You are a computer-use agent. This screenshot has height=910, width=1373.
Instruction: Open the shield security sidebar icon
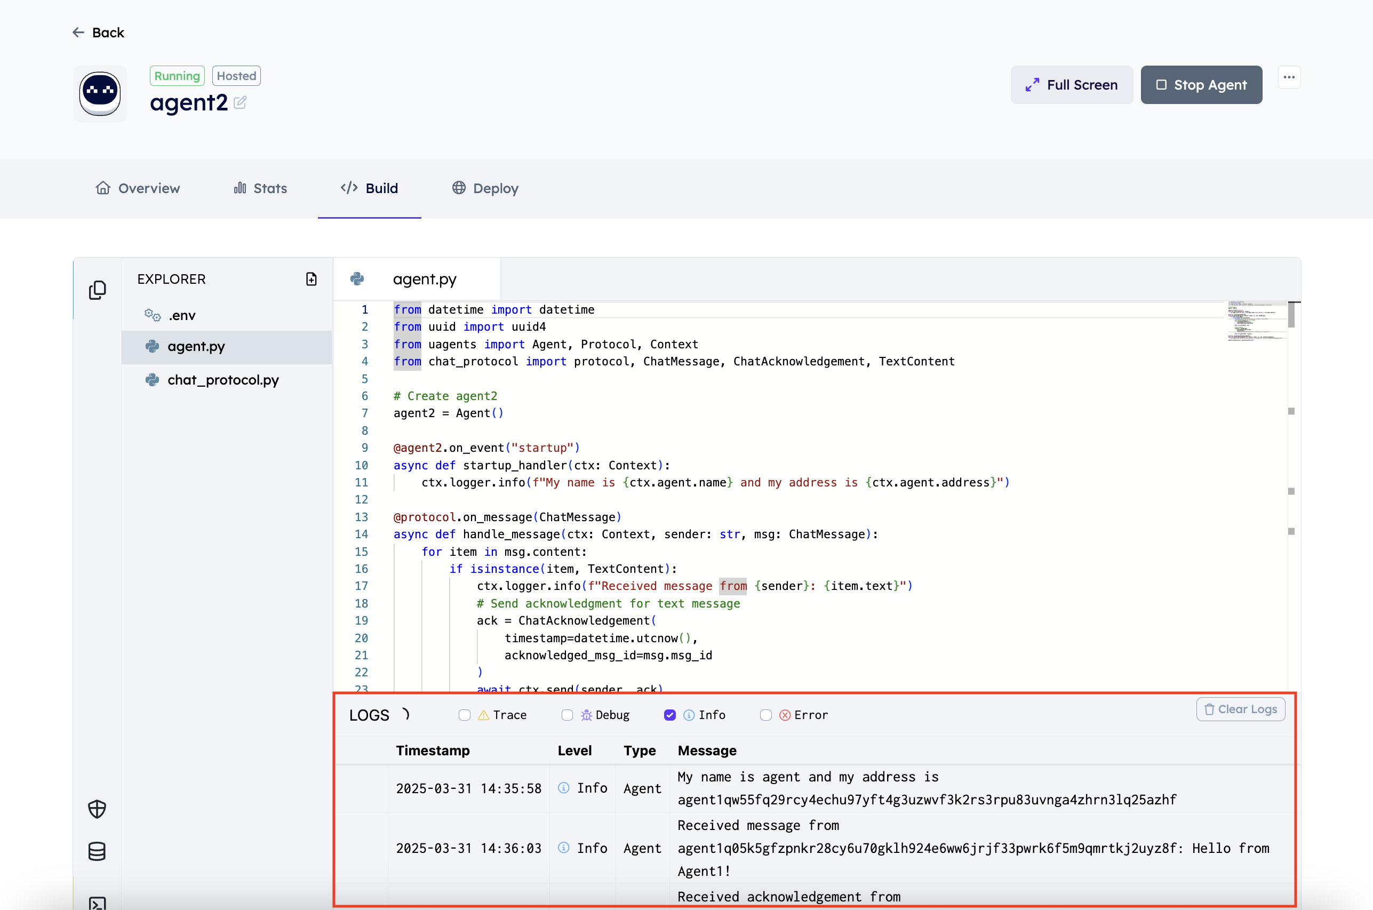[97, 809]
